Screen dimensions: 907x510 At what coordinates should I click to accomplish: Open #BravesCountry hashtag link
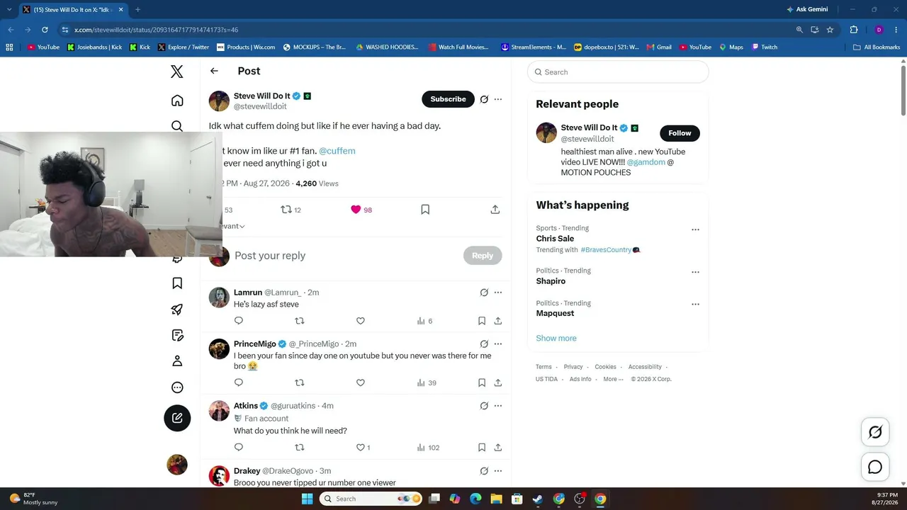click(606, 250)
